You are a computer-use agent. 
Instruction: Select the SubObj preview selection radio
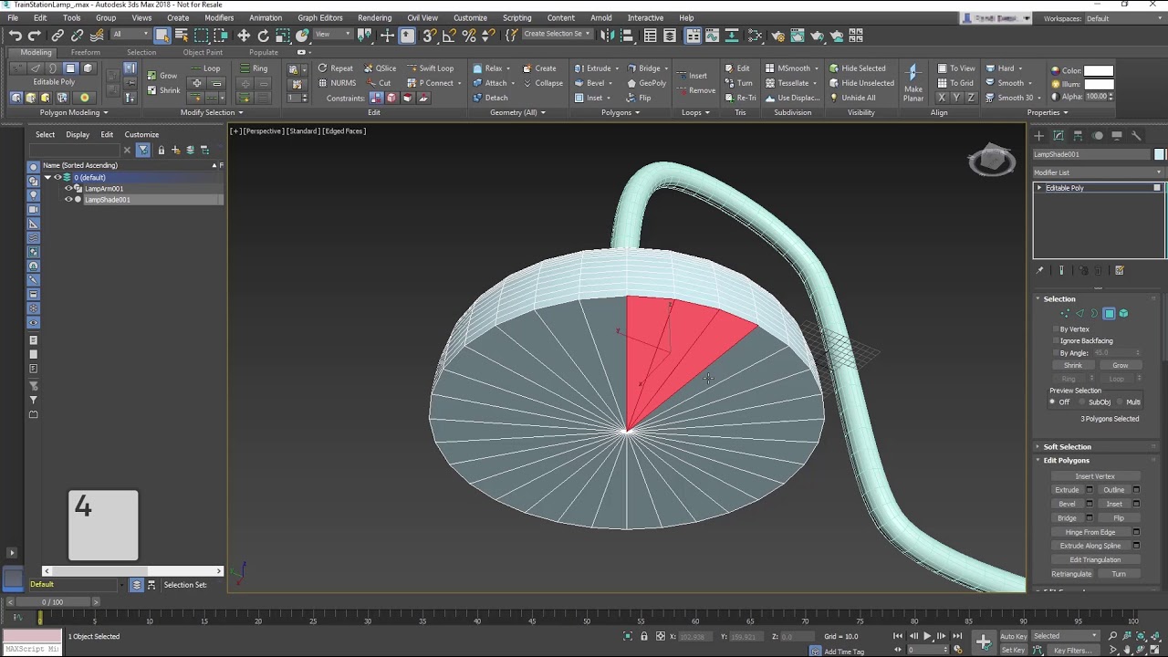click(1083, 402)
